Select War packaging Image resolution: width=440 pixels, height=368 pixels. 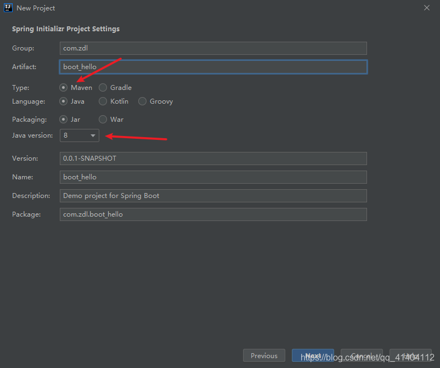click(x=111, y=120)
